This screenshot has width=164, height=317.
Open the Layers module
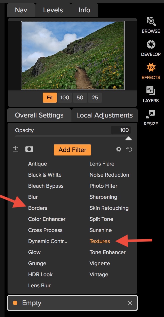coord(151,94)
